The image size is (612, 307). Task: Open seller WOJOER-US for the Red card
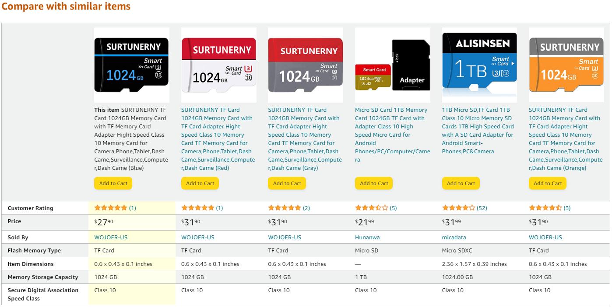(198, 237)
